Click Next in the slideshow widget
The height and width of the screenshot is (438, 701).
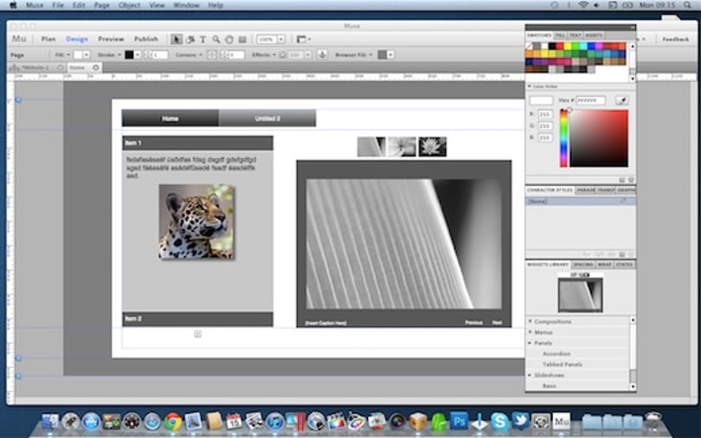pos(497,323)
